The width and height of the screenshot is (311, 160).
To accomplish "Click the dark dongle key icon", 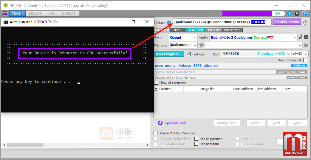I will point(297,13).
